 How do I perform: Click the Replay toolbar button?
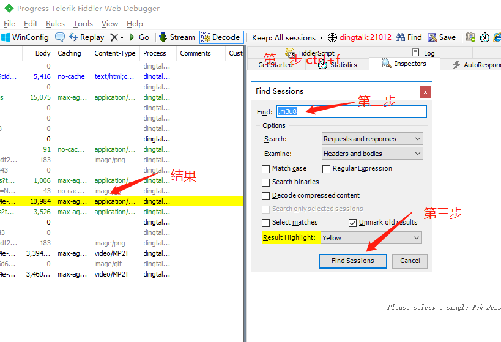click(87, 37)
